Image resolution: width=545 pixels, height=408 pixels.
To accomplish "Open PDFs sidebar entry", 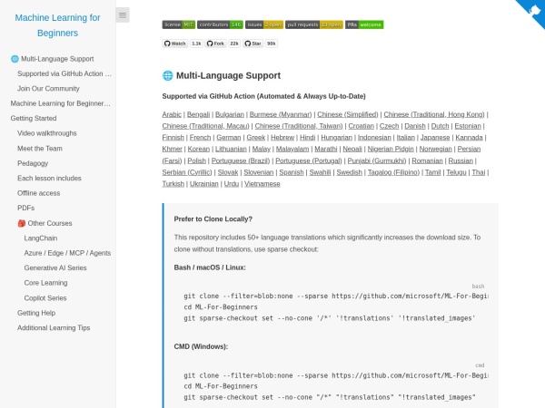I will pos(26,209).
